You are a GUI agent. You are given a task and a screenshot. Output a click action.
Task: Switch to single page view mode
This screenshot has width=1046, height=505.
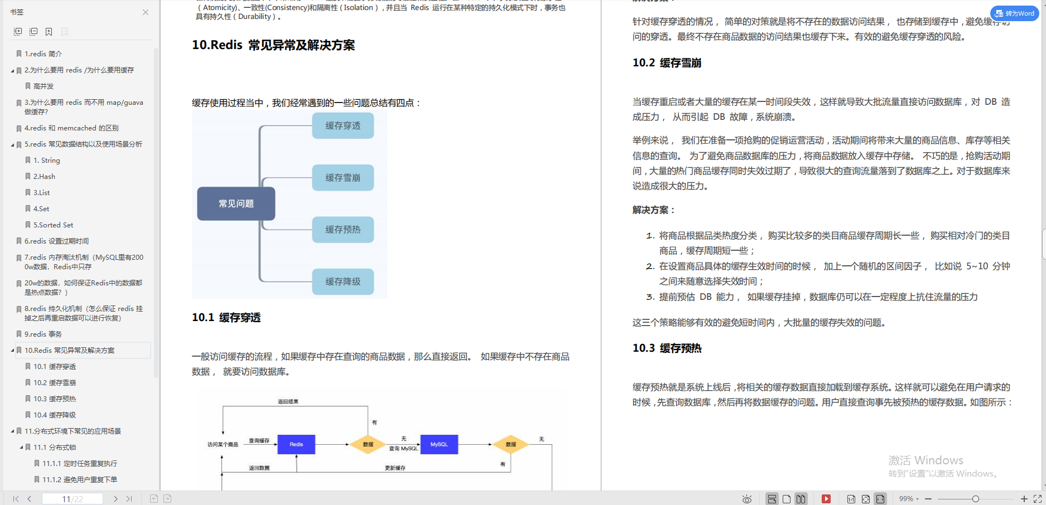point(787,499)
